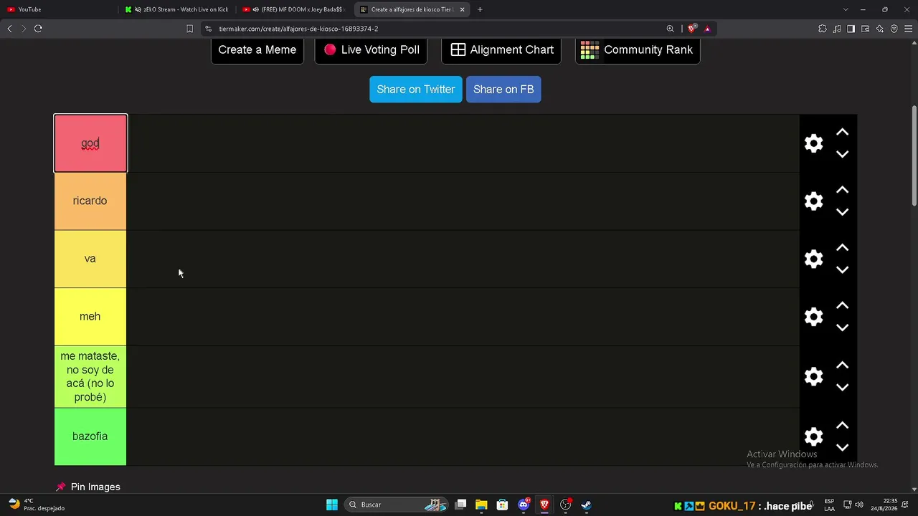The image size is (918, 516).
Task: Select the ricardo tier label
Action: (x=90, y=201)
